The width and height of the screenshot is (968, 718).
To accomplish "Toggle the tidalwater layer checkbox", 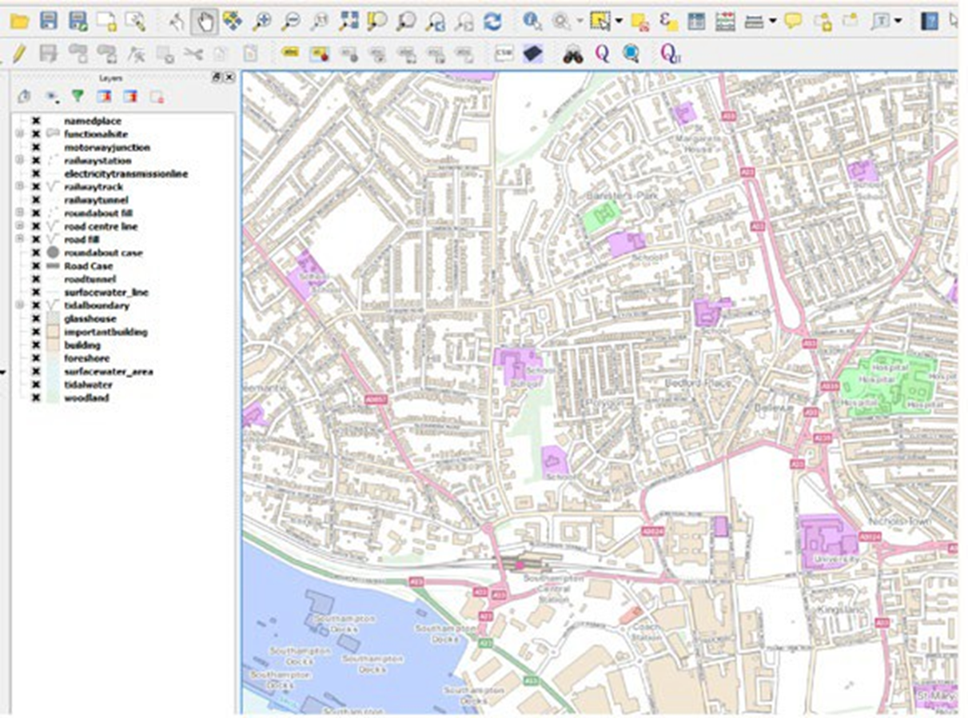I will (x=37, y=385).
